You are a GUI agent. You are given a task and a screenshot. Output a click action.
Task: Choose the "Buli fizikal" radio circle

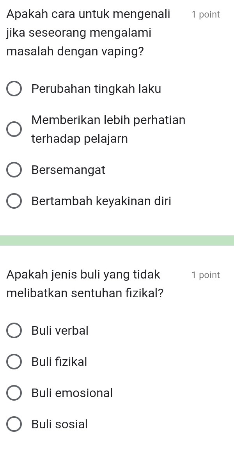tap(14, 362)
